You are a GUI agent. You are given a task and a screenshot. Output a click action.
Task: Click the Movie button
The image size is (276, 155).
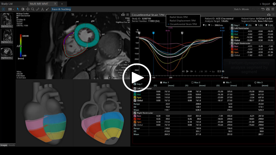point(245,9)
